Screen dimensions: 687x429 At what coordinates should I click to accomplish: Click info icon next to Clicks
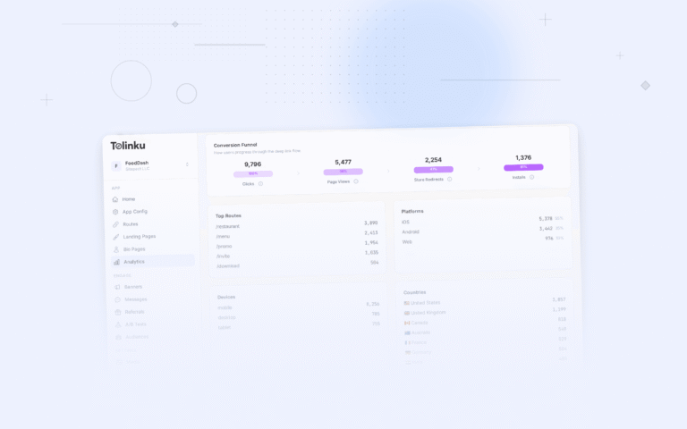tap(260, 184)
